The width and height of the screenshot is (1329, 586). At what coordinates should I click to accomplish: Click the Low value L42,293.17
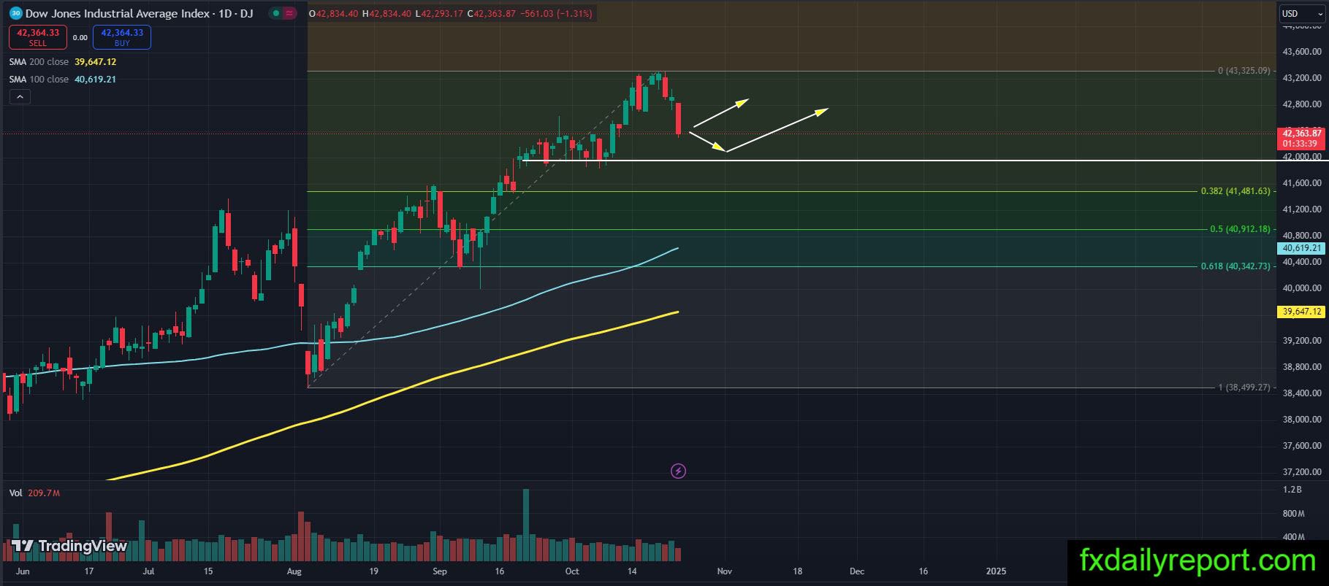438,14
